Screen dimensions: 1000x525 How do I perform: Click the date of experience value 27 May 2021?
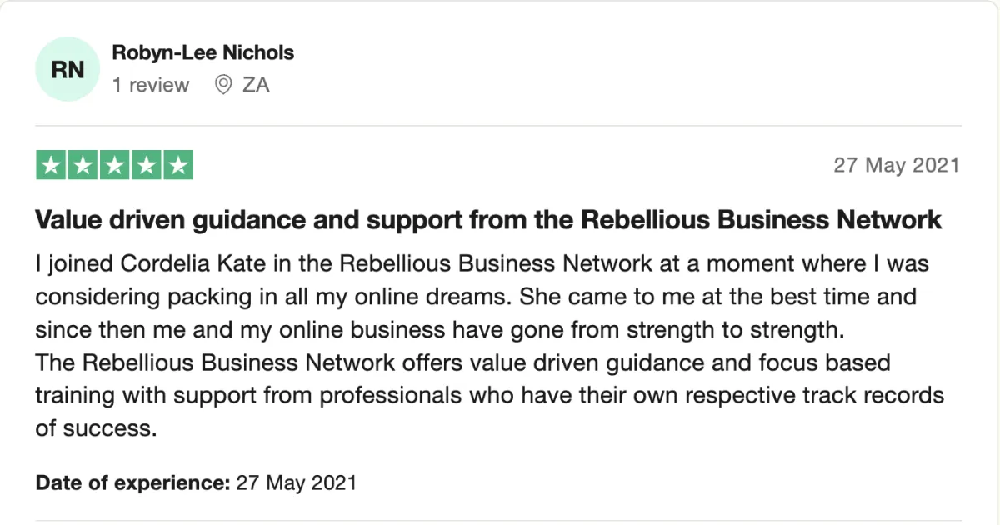pos(297,482)
